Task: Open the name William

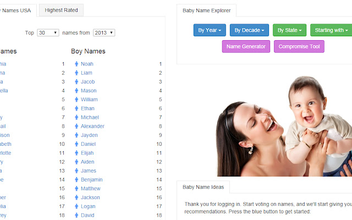Action: pos(89,100)
